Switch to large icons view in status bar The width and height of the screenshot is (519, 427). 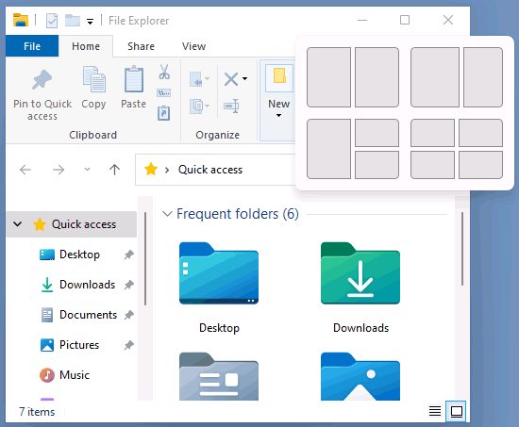tap(456, 412)
